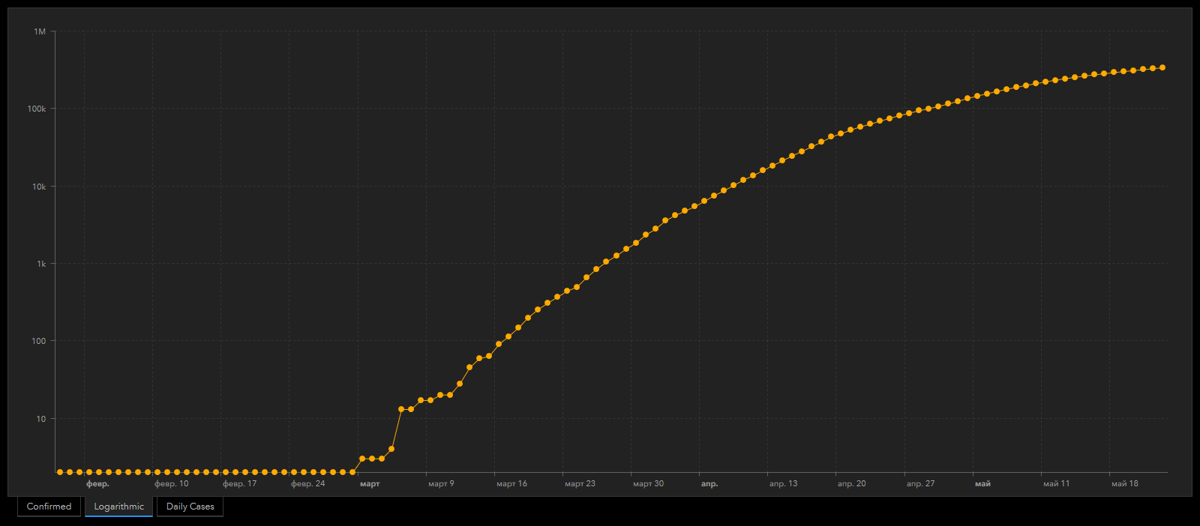Viewport: 1200px width, 526px height.
Task: Click the 'март 30' axis label
Action: 648,484
